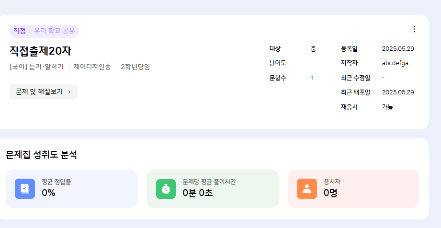Screen dimensions: 441x228
Task: Click the blue average accuracy clipboard icon
Action: [x=25, y=189]
